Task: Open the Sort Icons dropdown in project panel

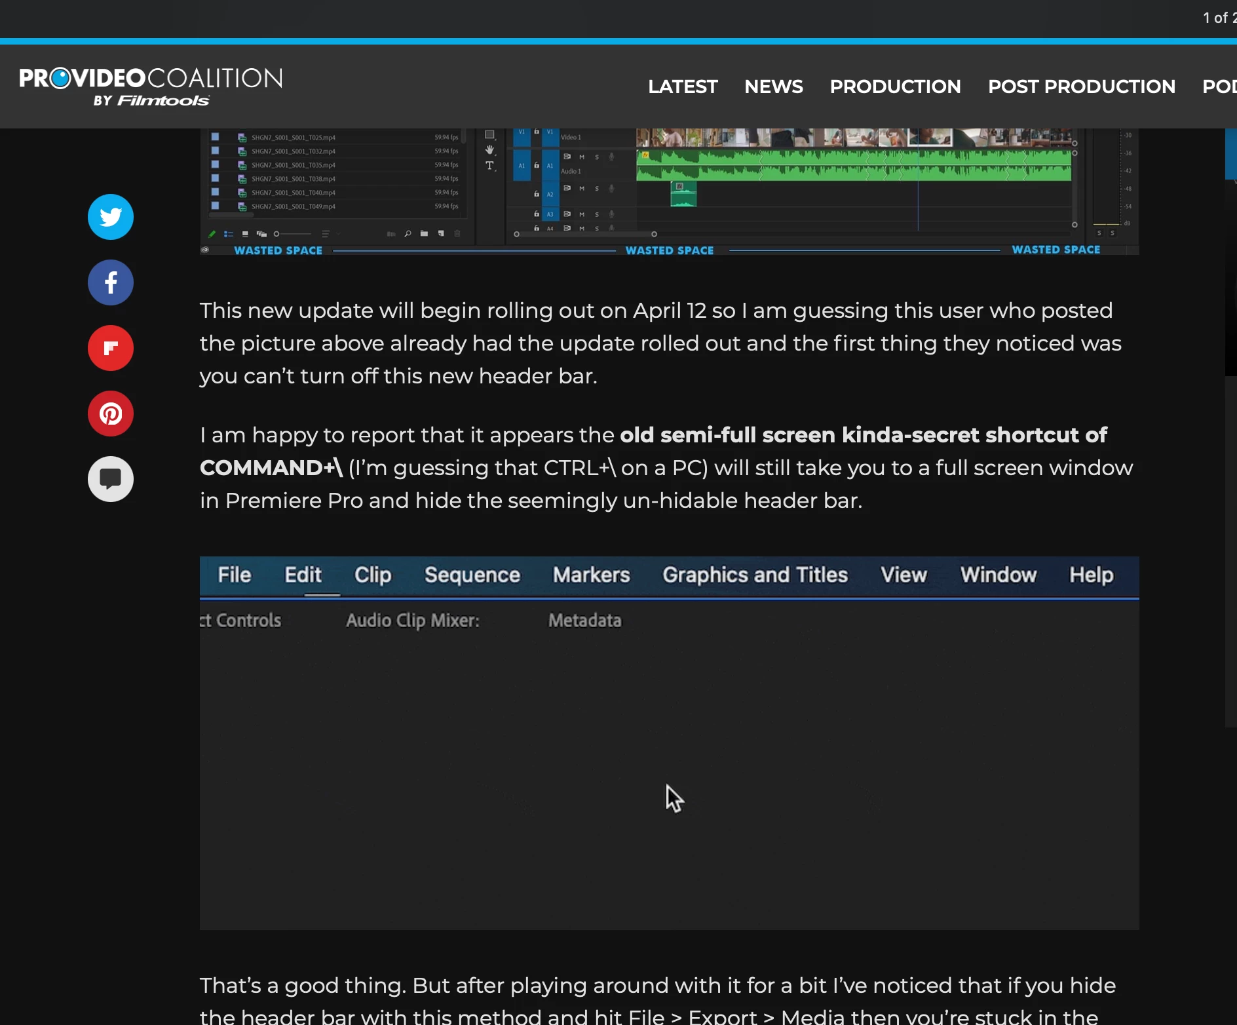Action: tap(330, 234)
